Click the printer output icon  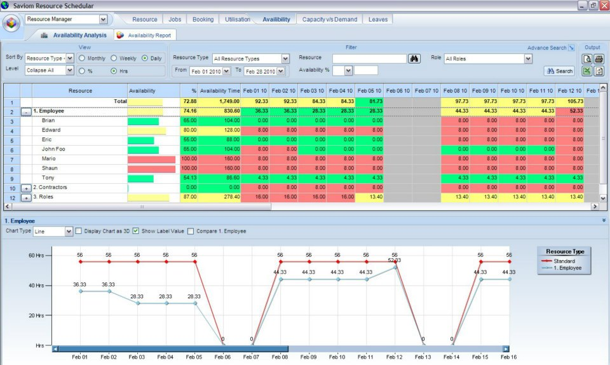(599, 59)
